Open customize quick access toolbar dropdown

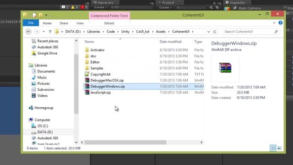pyautogui.click(x=46, y=15)
